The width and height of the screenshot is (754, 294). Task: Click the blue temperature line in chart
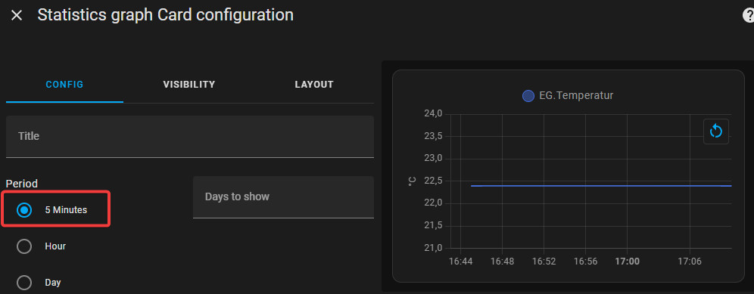(x=601, y=185)
